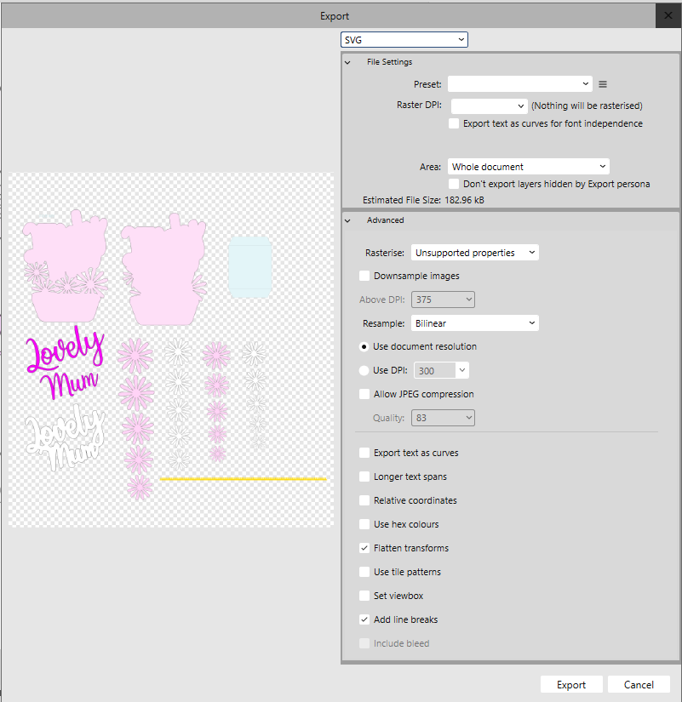Uncheck Add line breaks
Image resolution: width=682 pixels, height=702 pixels.
click(364, 619)
